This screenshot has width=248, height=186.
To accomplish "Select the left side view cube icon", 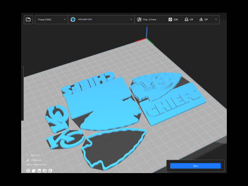I will point(45,171).
